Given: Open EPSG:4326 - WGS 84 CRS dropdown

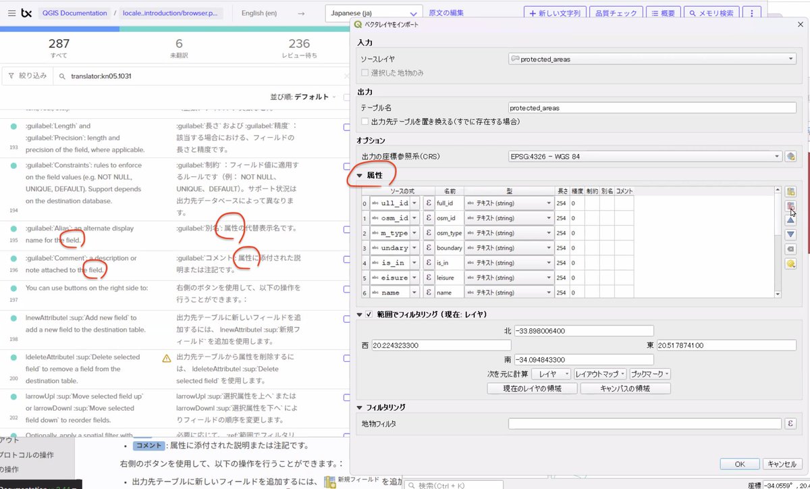Looking at the screenshot, I should click(645, 156).
